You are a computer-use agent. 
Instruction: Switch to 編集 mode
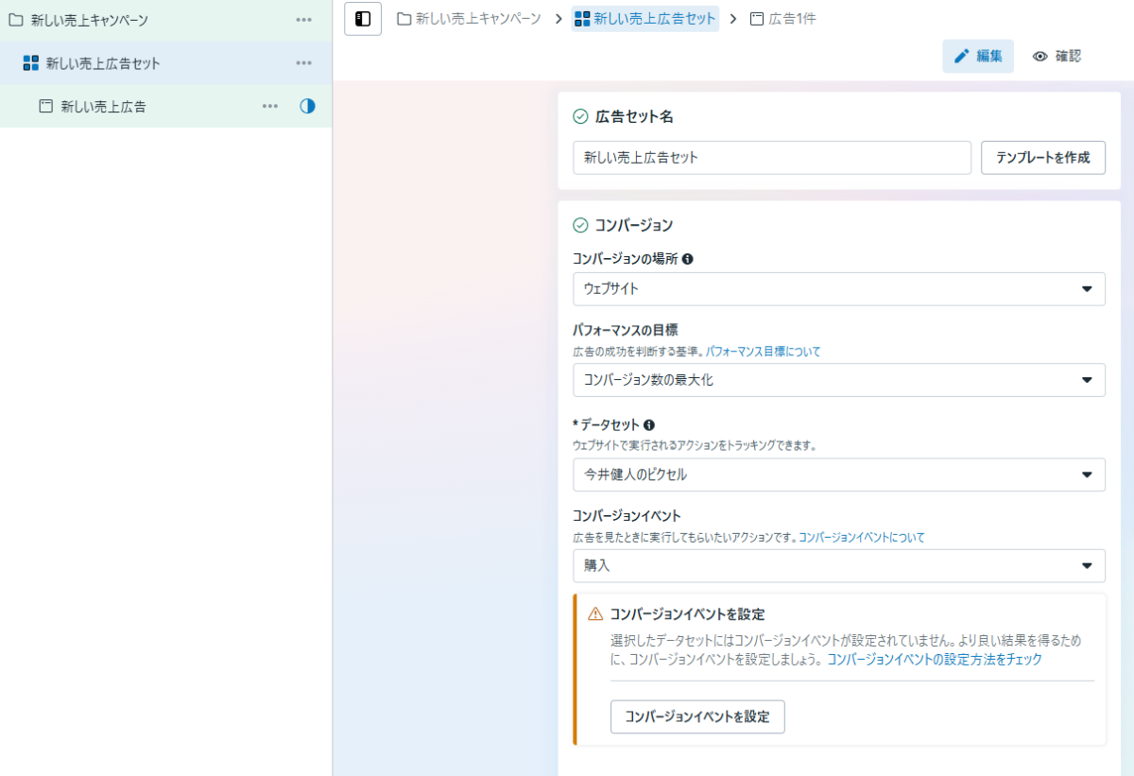pos(978,57)
